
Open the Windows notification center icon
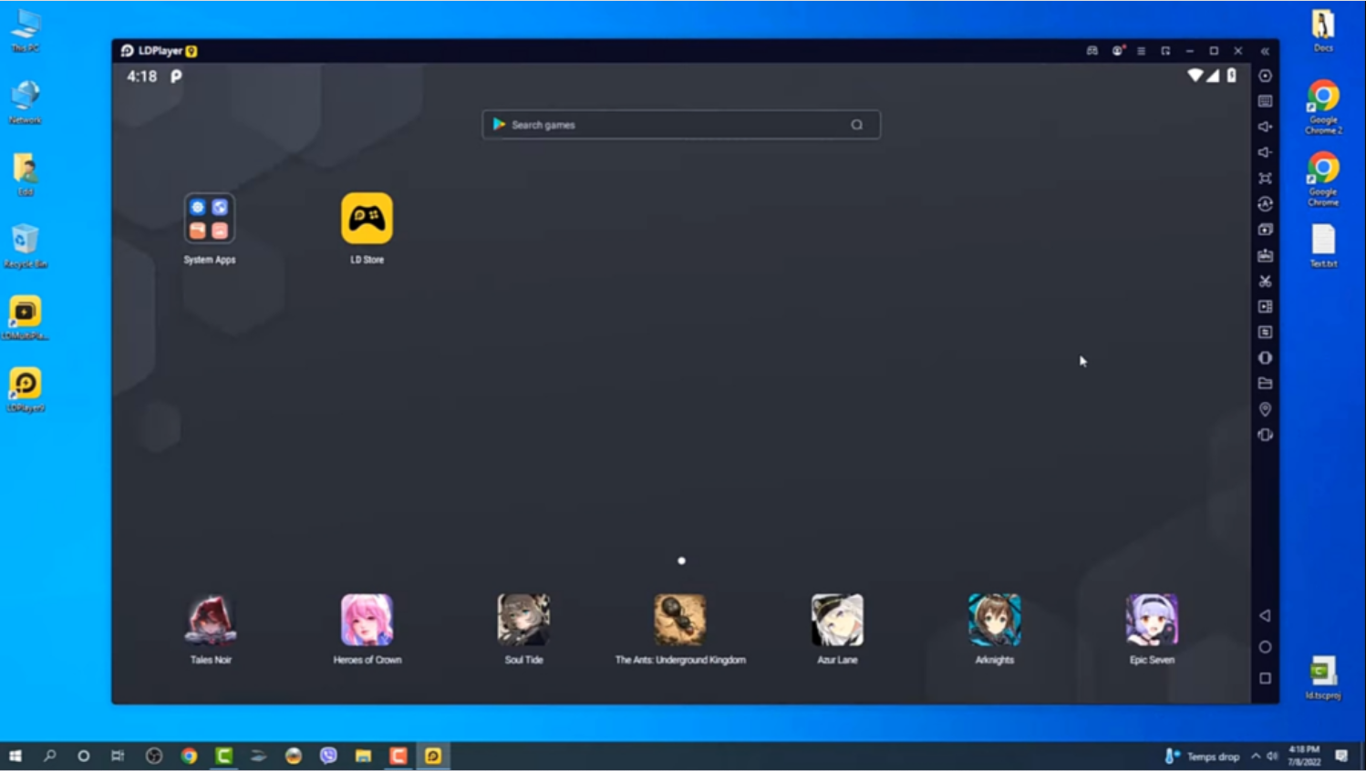(1341, 756)
